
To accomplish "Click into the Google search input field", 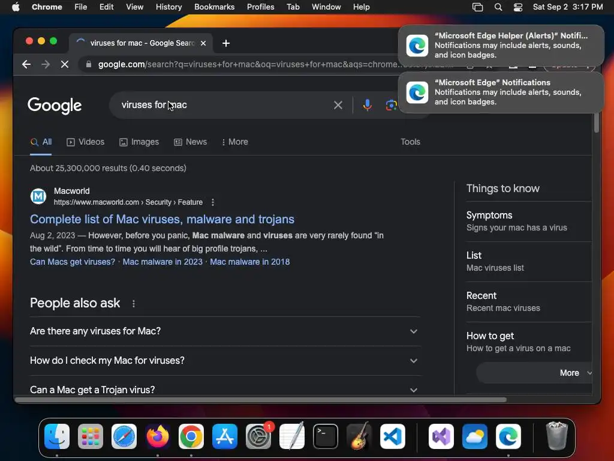I will coord(223,104).
